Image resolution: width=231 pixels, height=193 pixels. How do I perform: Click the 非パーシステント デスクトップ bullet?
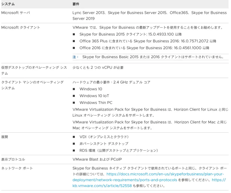(x=104, y=144)
